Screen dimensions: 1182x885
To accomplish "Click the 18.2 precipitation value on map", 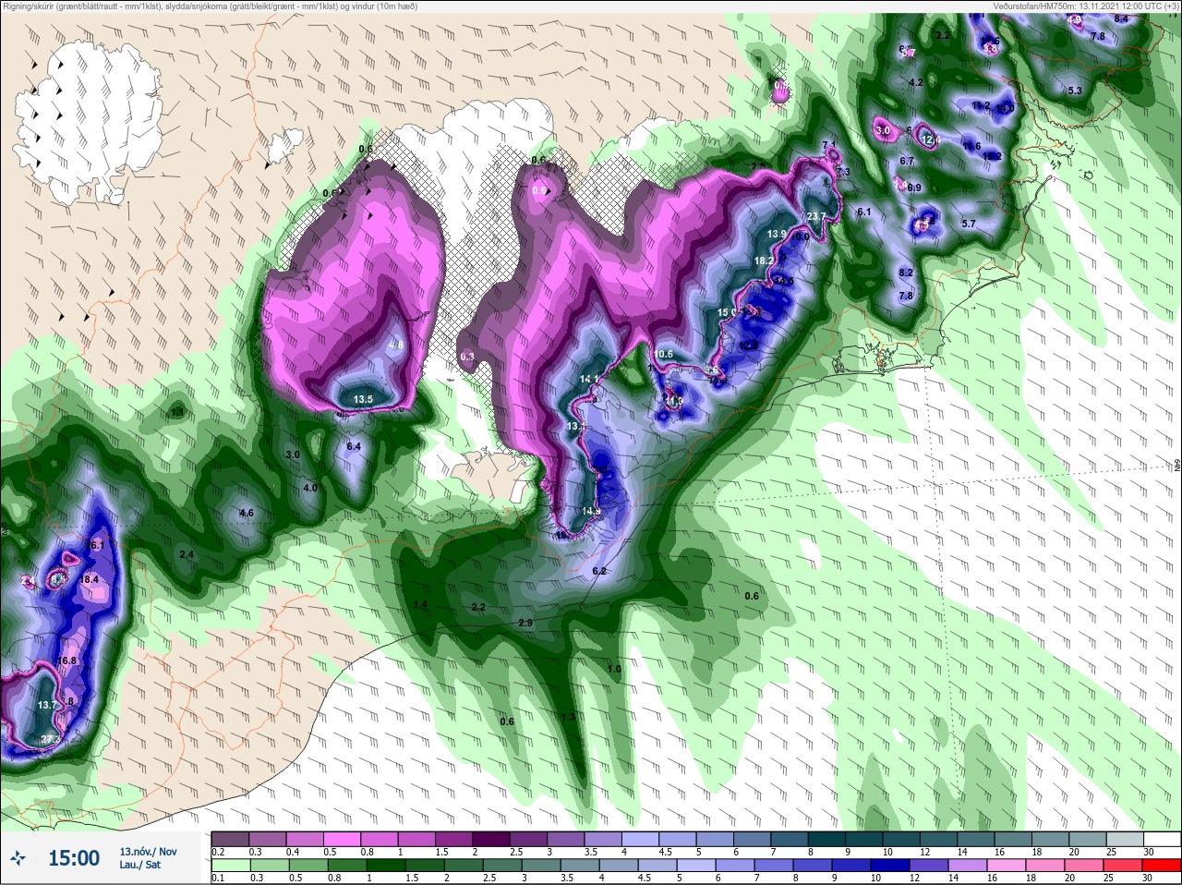I will tap(764, 261).
